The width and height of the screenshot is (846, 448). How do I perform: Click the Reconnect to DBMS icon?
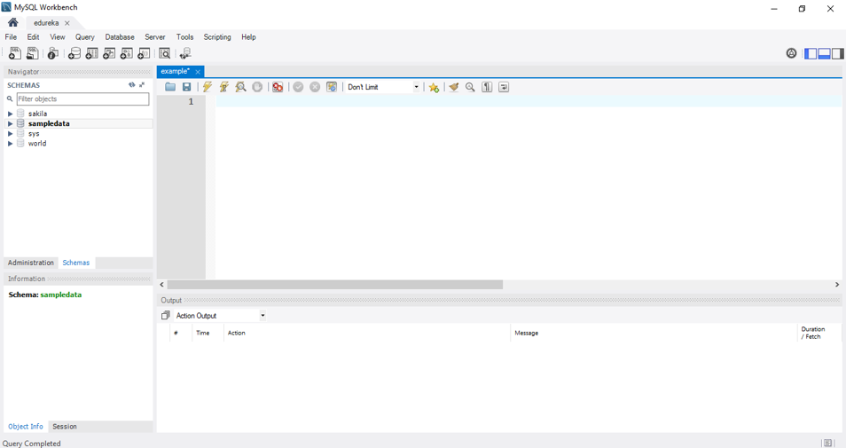click(x=185, y=54)
